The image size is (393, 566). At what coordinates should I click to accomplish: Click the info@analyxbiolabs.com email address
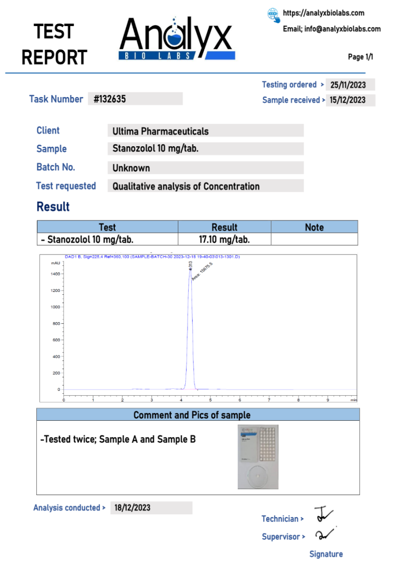[332, 29]
